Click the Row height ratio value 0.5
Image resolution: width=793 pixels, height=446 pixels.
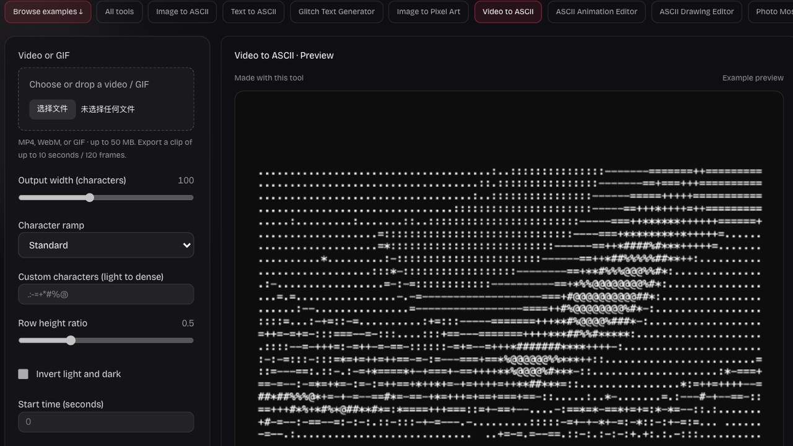click(188, 323)
